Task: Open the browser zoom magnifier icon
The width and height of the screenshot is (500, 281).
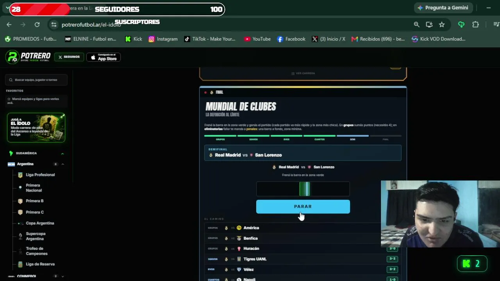Action: tap(417, 25)
